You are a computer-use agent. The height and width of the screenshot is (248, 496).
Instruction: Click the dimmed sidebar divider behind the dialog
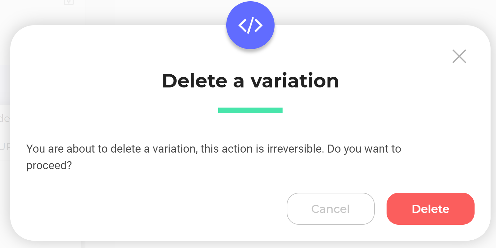85,13
